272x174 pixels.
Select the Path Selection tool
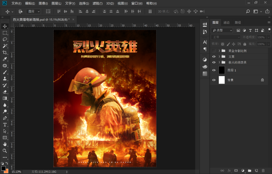[x=5, y=131]
